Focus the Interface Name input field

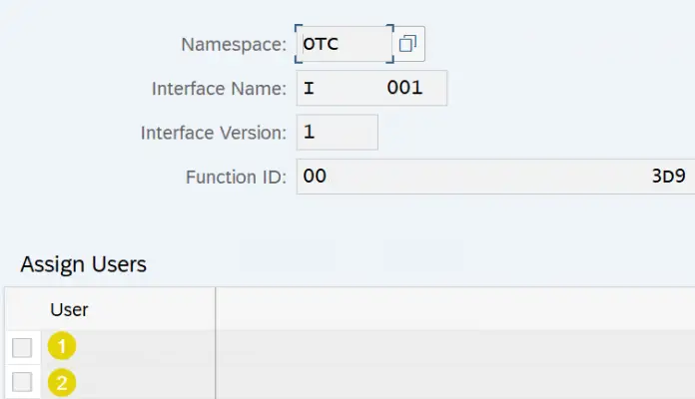(x=371, y=88)
